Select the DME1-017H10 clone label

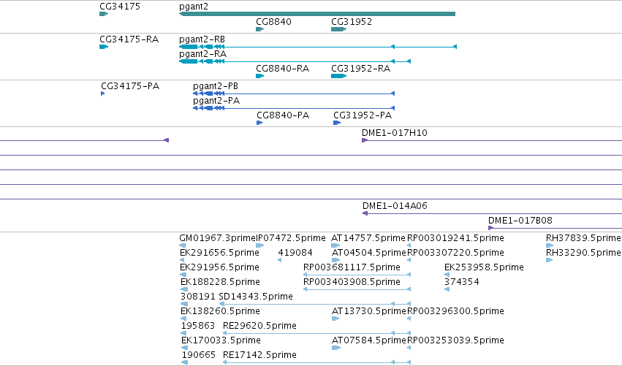point(394,133)
